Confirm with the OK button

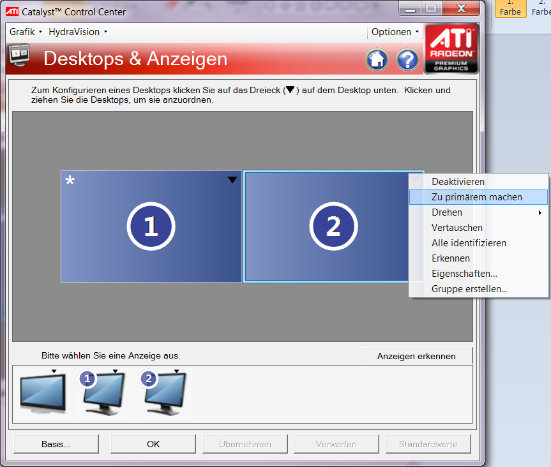tap(153, 444)
